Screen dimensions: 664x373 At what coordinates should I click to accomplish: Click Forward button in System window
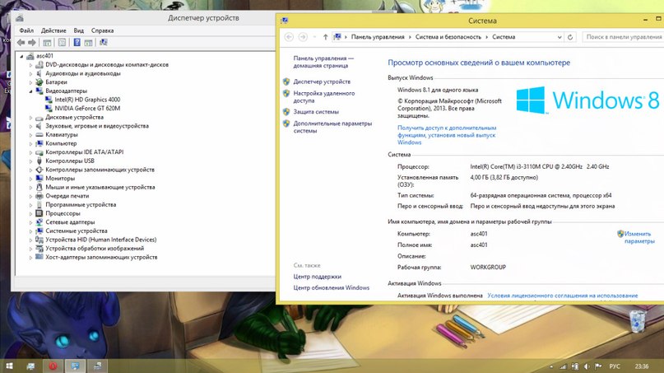click(x=303, y=37)
